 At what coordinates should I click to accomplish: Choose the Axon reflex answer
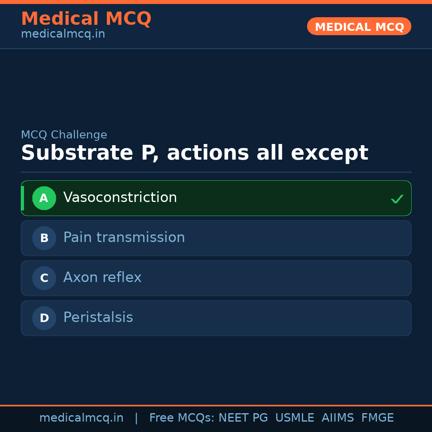(x=102, y=278)
